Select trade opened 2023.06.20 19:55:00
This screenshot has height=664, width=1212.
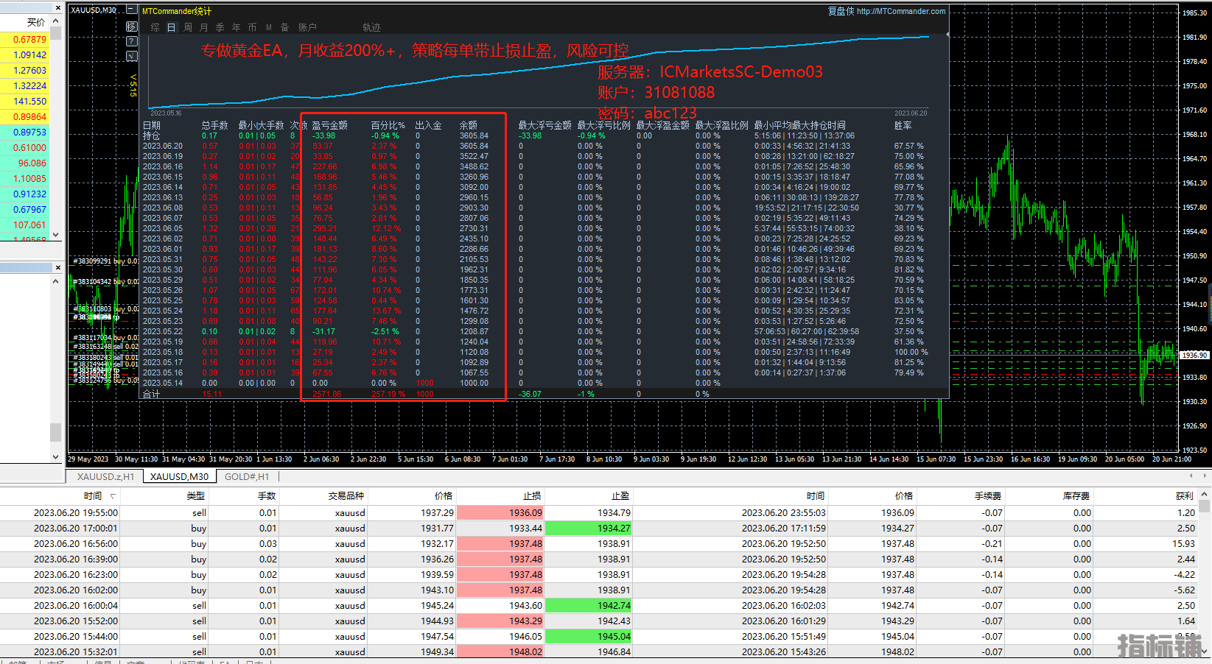coord(599,512)
